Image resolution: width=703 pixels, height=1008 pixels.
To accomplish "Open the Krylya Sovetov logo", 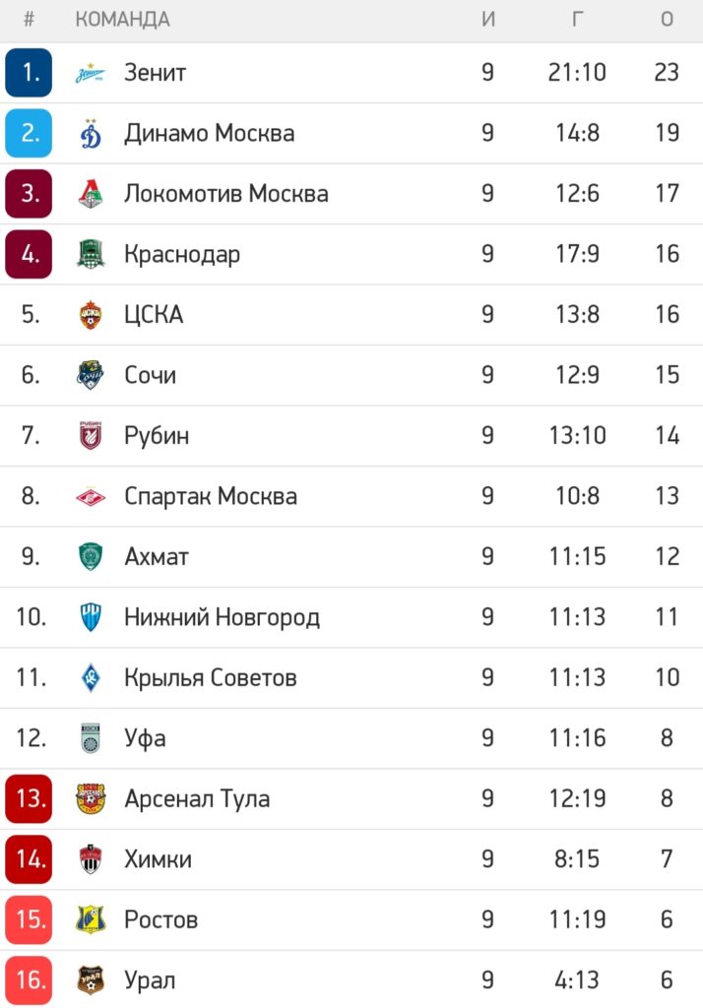I will [x=91, y=677].
